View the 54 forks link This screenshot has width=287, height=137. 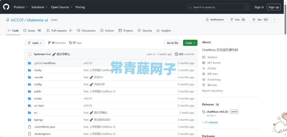(210, 85)
